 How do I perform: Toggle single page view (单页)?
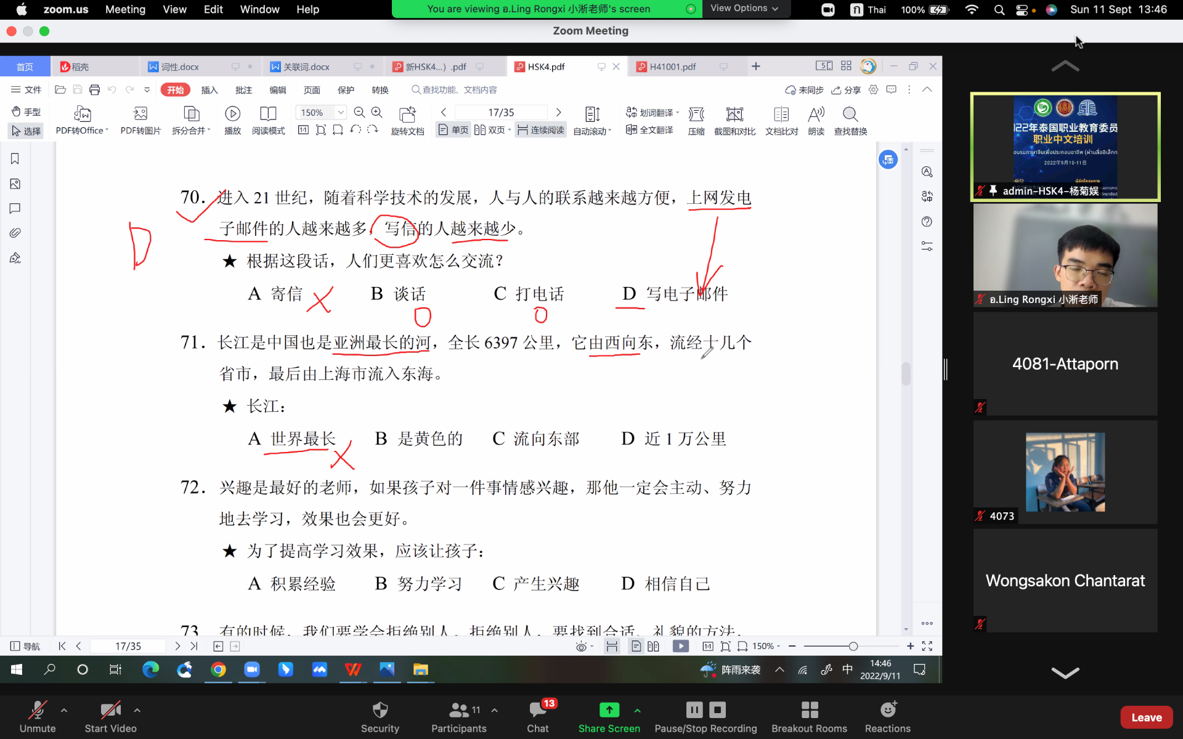coord(453,130)
